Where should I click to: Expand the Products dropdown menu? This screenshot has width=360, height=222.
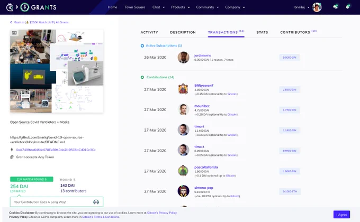[180, 7]
